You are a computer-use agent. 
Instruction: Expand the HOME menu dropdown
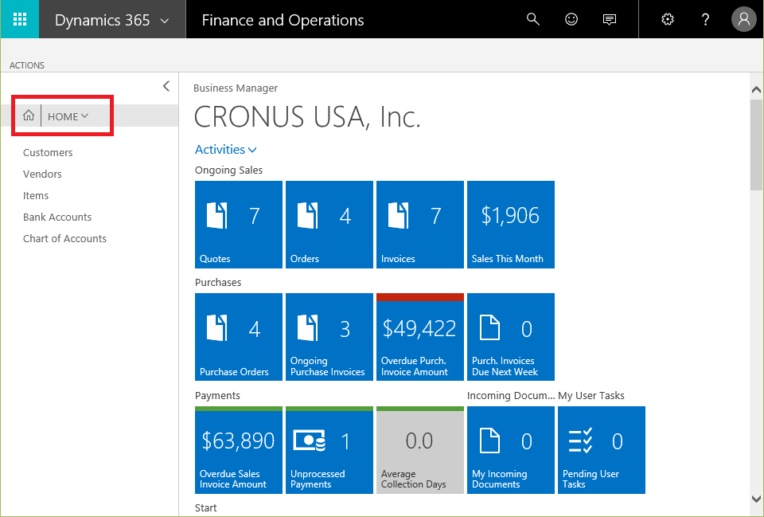point(68,116)
